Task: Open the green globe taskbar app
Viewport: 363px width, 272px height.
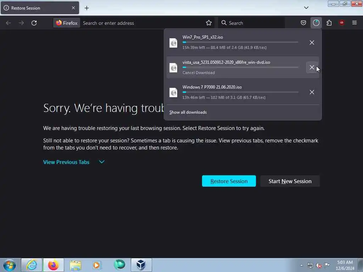Action: pyautogui.click(x=119, y=265)
